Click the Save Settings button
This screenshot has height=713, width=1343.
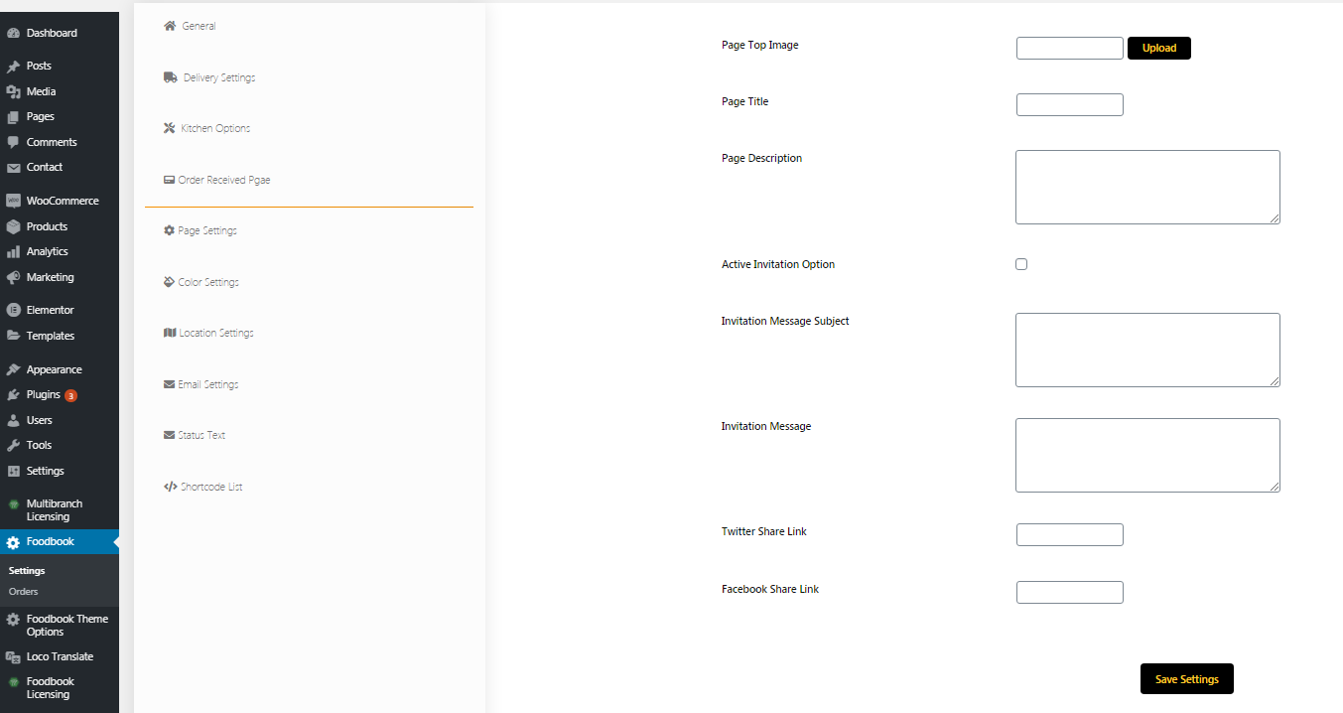[1186, 679]
